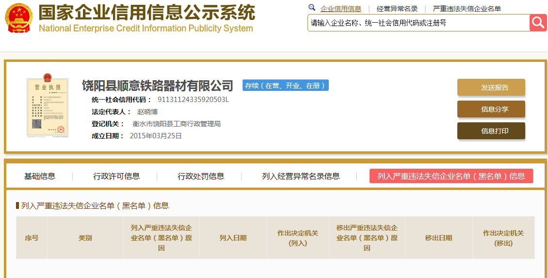
Task: Click the 法定代表人 label
Action: 112,112
